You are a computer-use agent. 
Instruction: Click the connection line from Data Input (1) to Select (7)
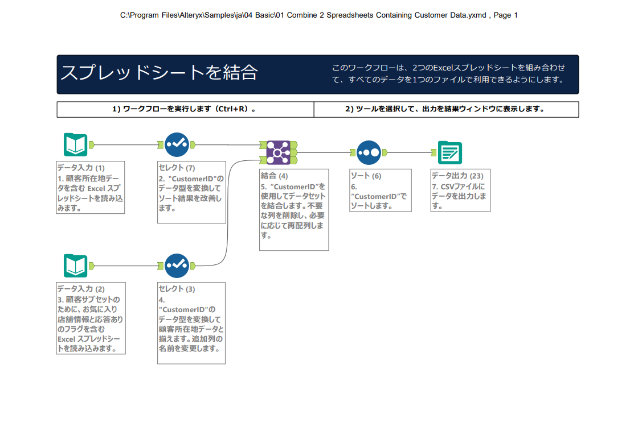(x=126, y=144)
